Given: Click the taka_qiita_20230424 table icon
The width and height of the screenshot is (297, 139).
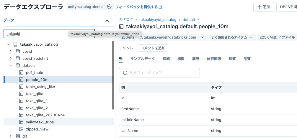Looking at the screenshot, I should click(x=21, y=115).
